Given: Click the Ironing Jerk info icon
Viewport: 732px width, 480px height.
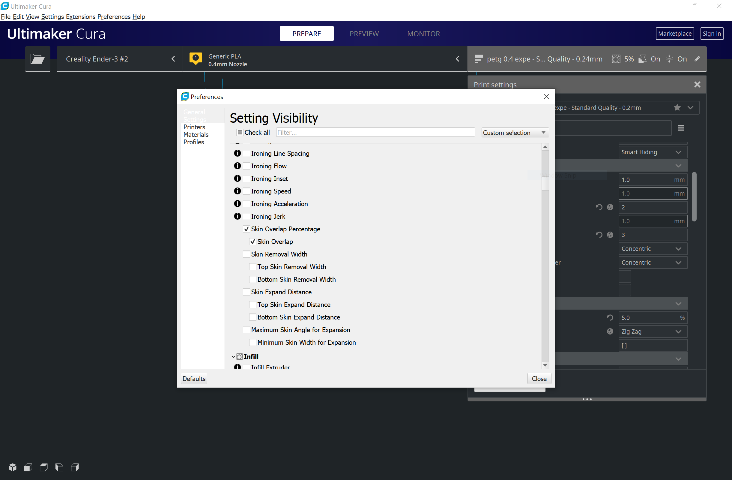Looking at the screenshot, I should (237, 216).
